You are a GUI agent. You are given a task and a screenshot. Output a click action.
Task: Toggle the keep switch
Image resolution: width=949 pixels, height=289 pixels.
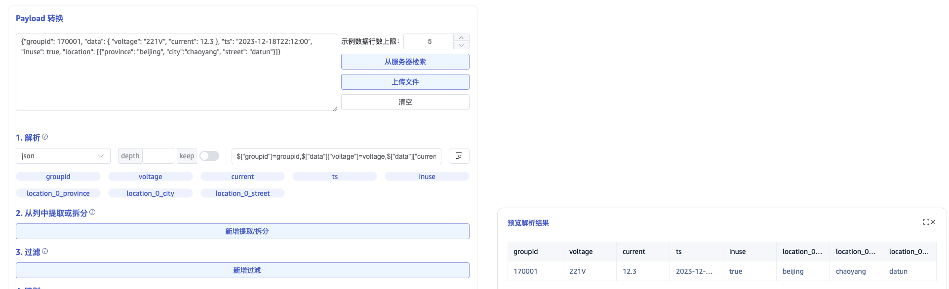(x=209, y=156)
